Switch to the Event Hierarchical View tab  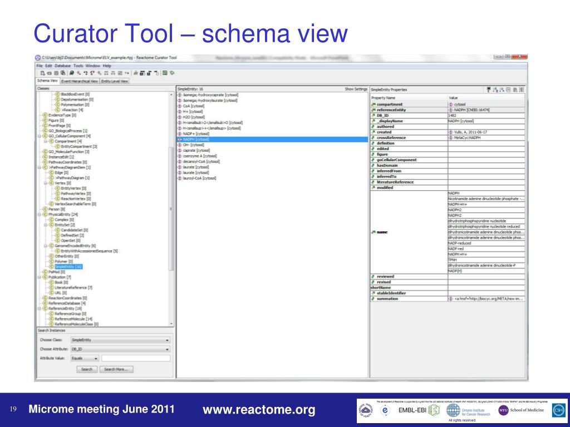click(x=79, y=81)
